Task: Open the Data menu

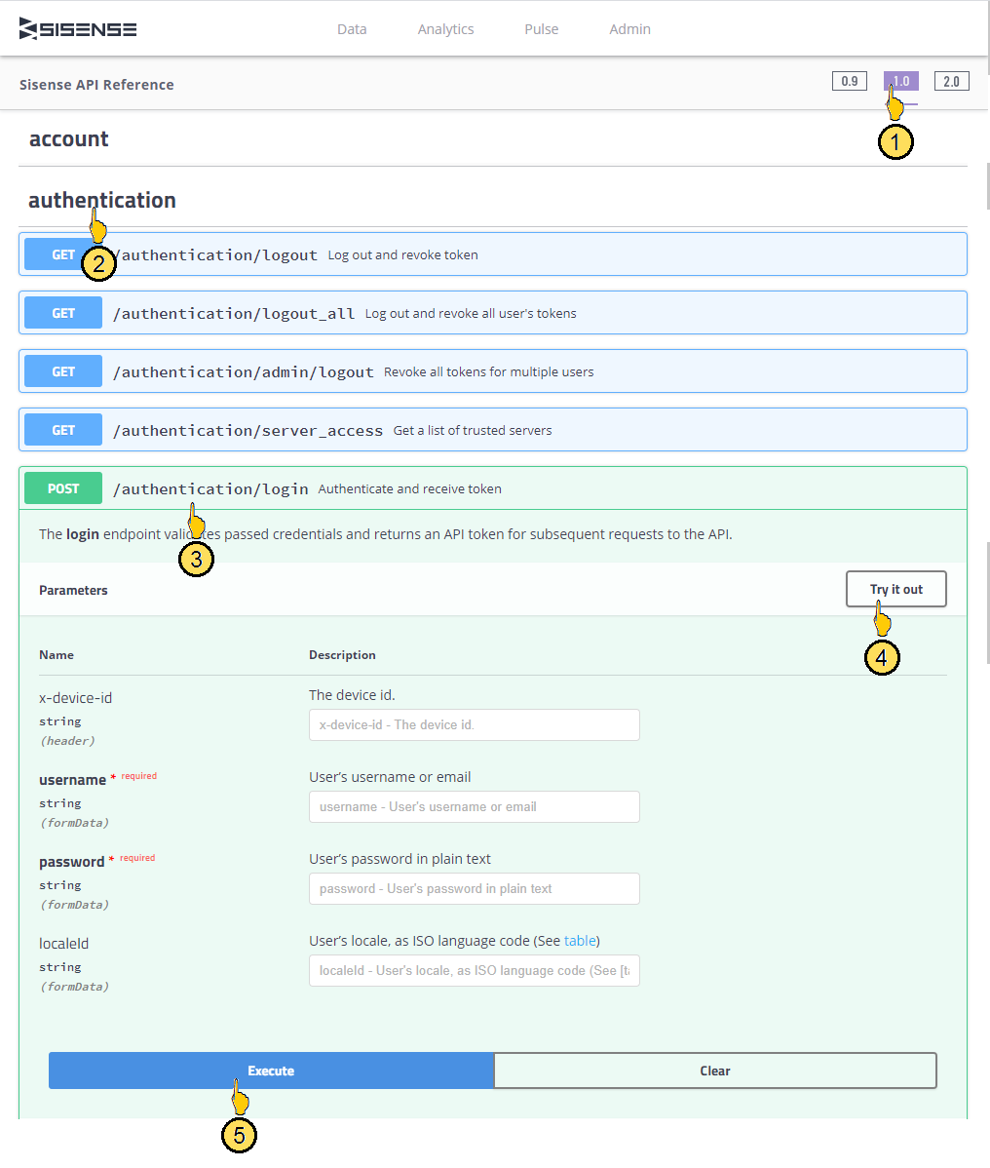Action: coord(352,29)
